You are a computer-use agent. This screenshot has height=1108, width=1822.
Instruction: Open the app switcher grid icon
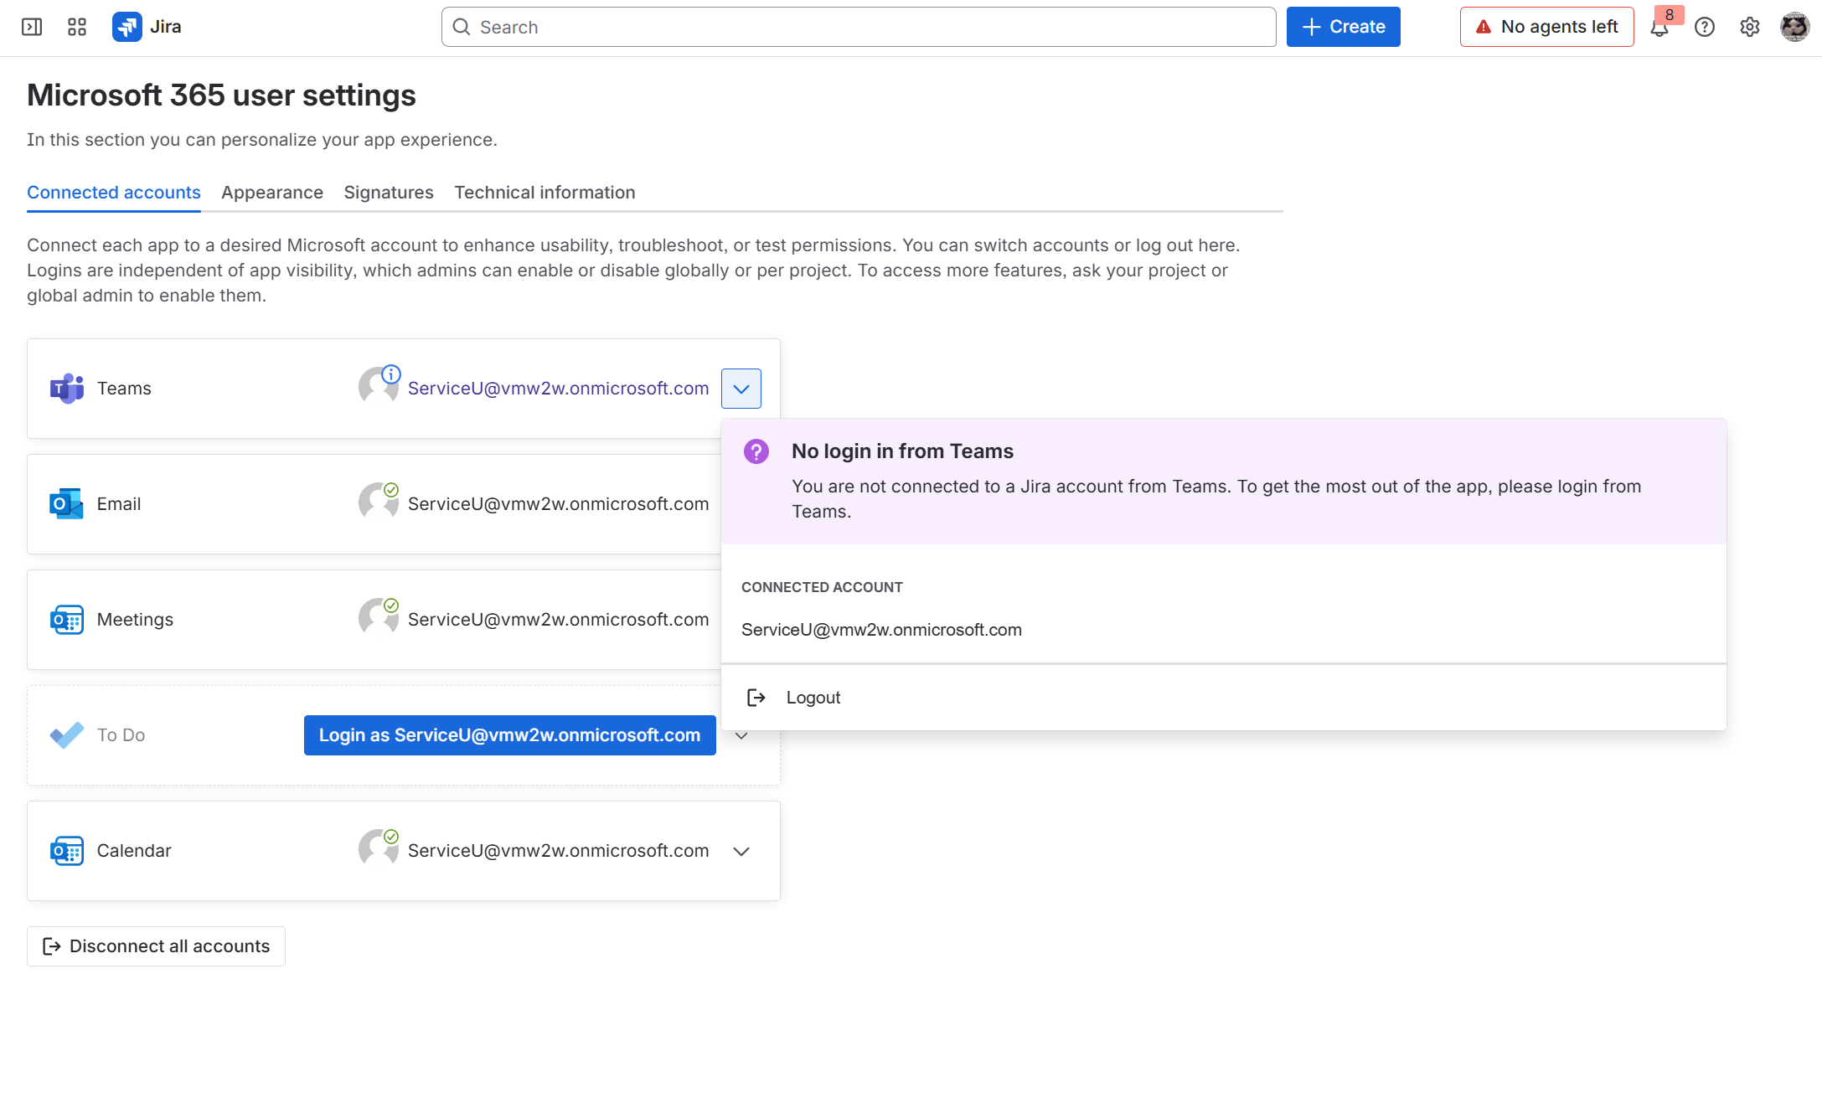(77, 27)
